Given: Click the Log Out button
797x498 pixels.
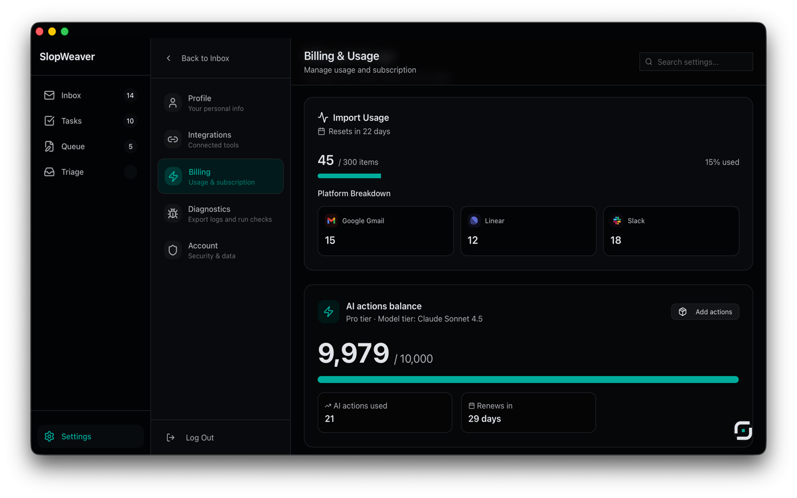Looking at the screenshot, I should tap(190, 438).
